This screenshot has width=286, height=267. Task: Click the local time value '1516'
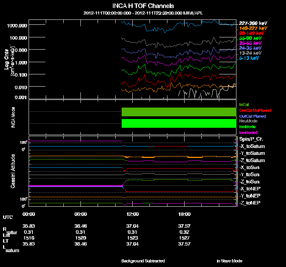click(29, 238)
